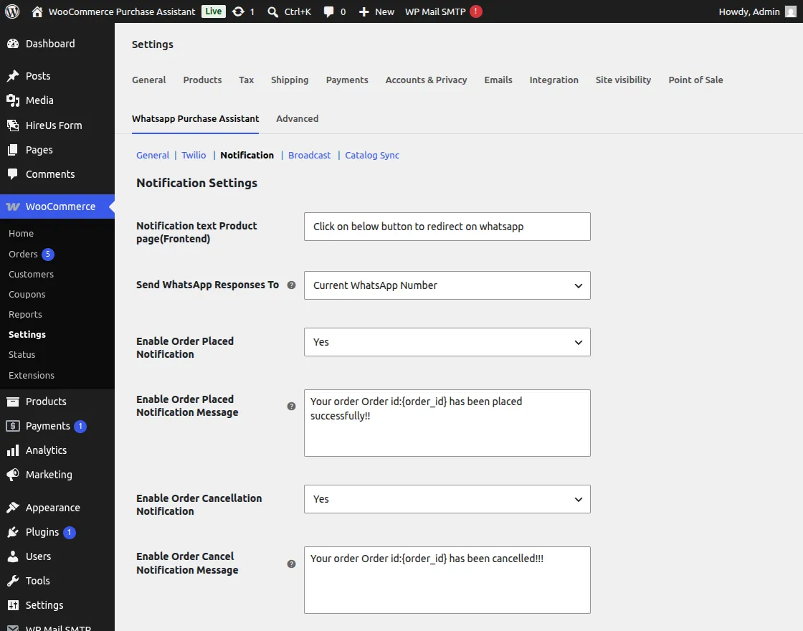Open the Point of Sale tab
This screenshot has width=803, height=631.
click(696, 80)
